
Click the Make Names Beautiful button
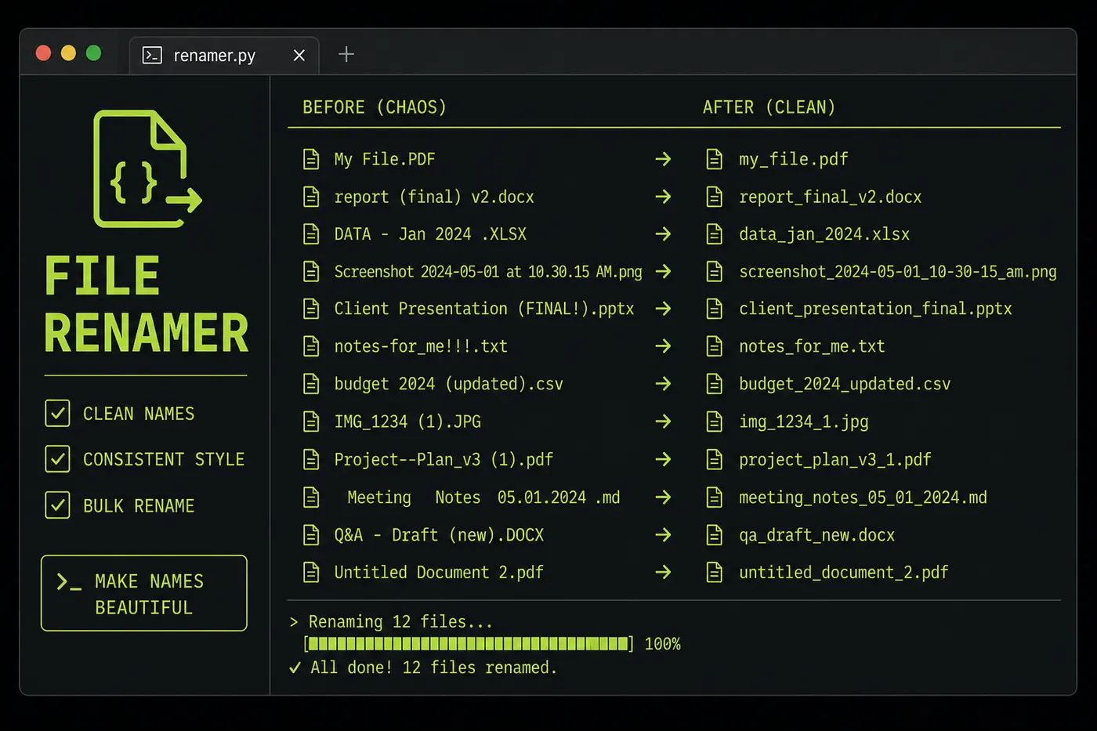pos(144,593)
